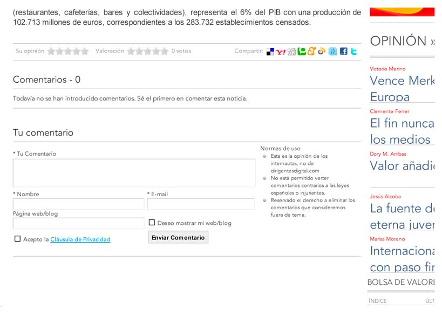Click into the Nombre field
The image size is (442, 314).
[78, 204]
